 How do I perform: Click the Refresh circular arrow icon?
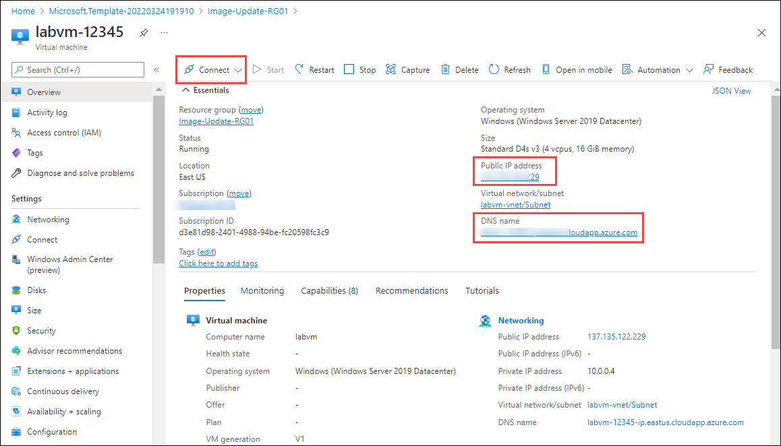(494, 69)
